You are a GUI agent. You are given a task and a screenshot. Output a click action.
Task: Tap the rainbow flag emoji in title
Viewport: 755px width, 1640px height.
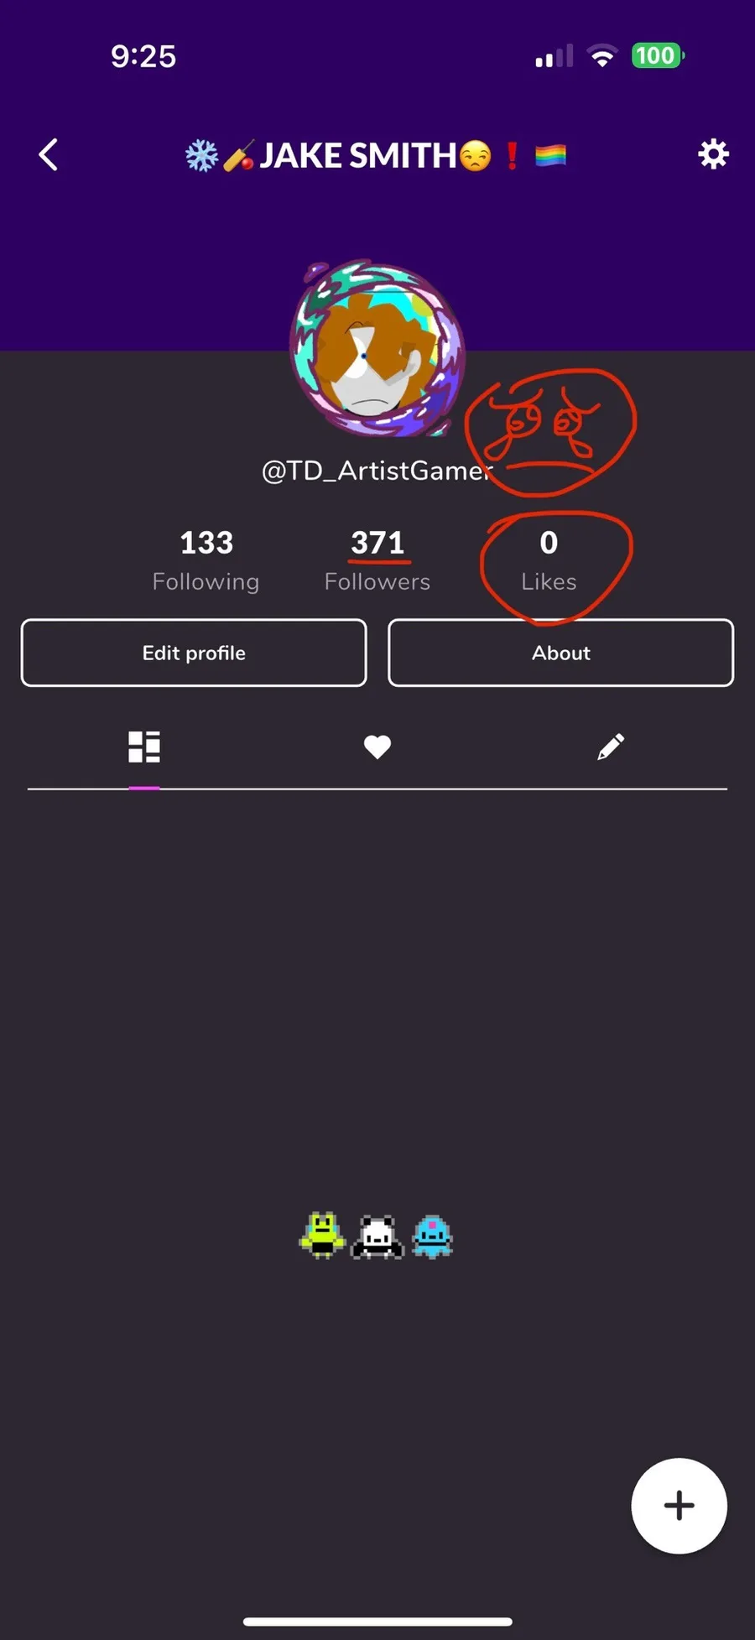[x=550, y=155]
